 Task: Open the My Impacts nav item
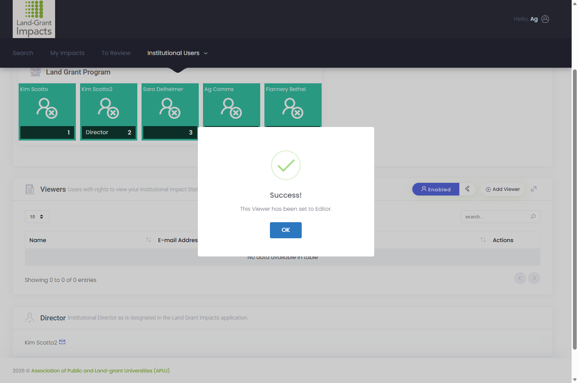(x=67, y=53)
